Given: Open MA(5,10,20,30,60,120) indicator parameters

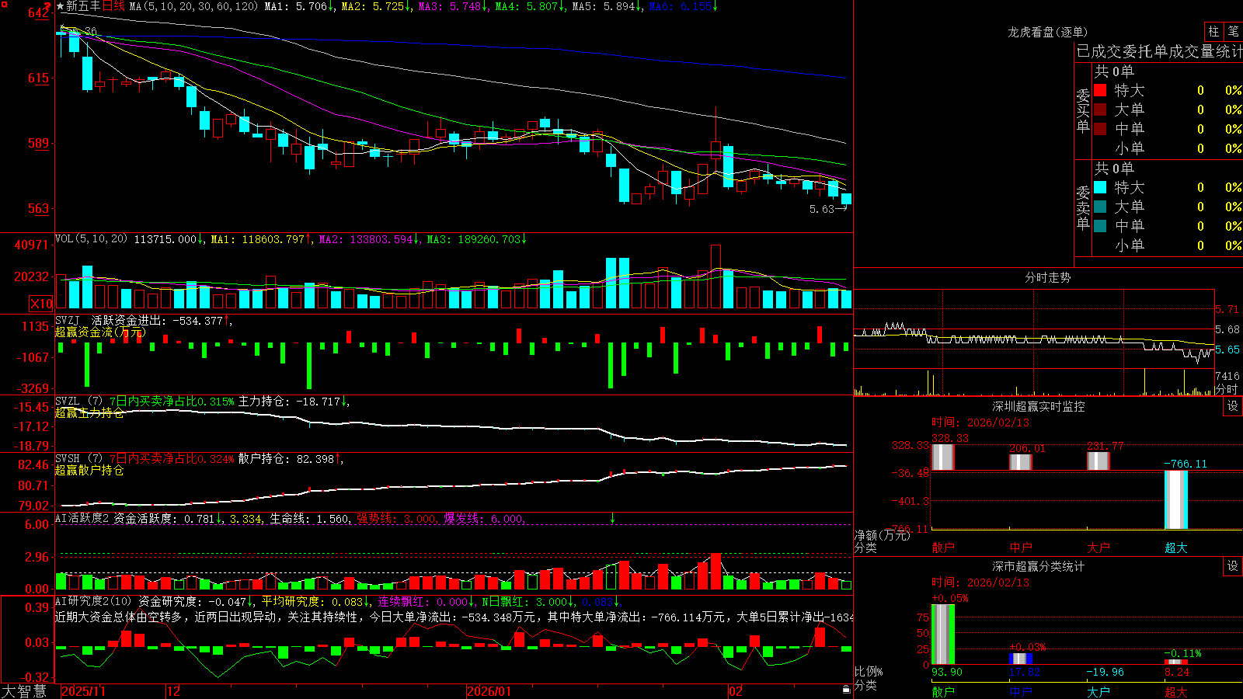Looking at the screenshot, I should [x=193, y=6].
